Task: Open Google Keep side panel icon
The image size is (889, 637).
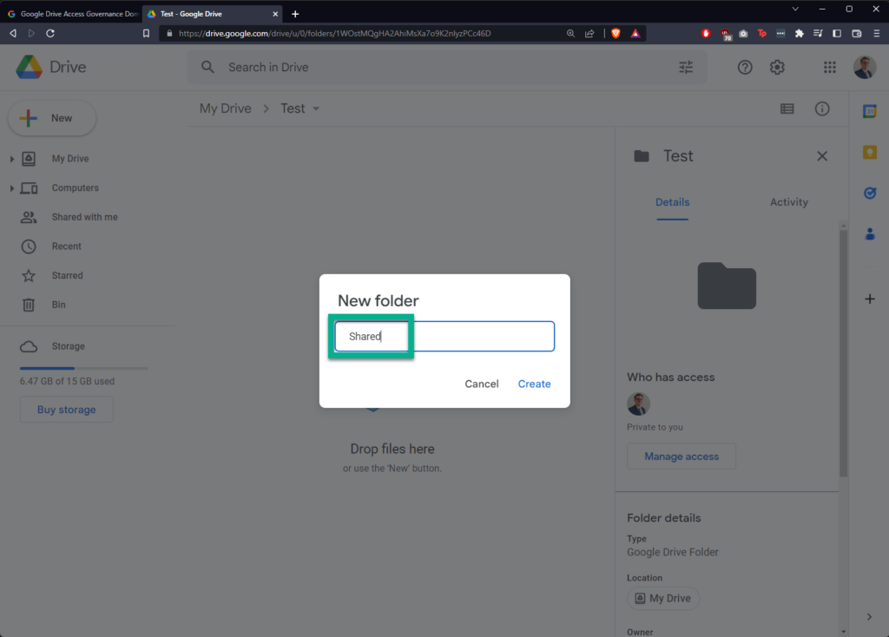Action: point(870,152)
